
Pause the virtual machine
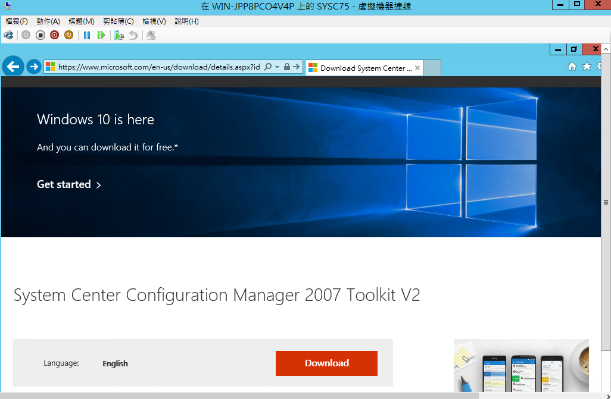pyautogui.click(x=87, y=36)
